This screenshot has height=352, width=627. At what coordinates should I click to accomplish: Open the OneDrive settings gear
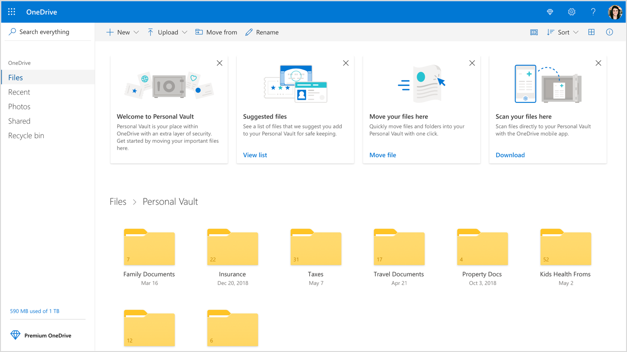(x=571, y=11)
